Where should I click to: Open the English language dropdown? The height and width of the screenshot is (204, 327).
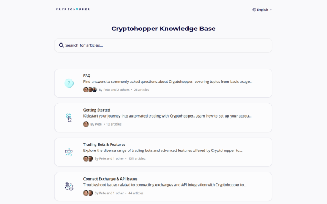pyautogui.click(x=262, y=10)
